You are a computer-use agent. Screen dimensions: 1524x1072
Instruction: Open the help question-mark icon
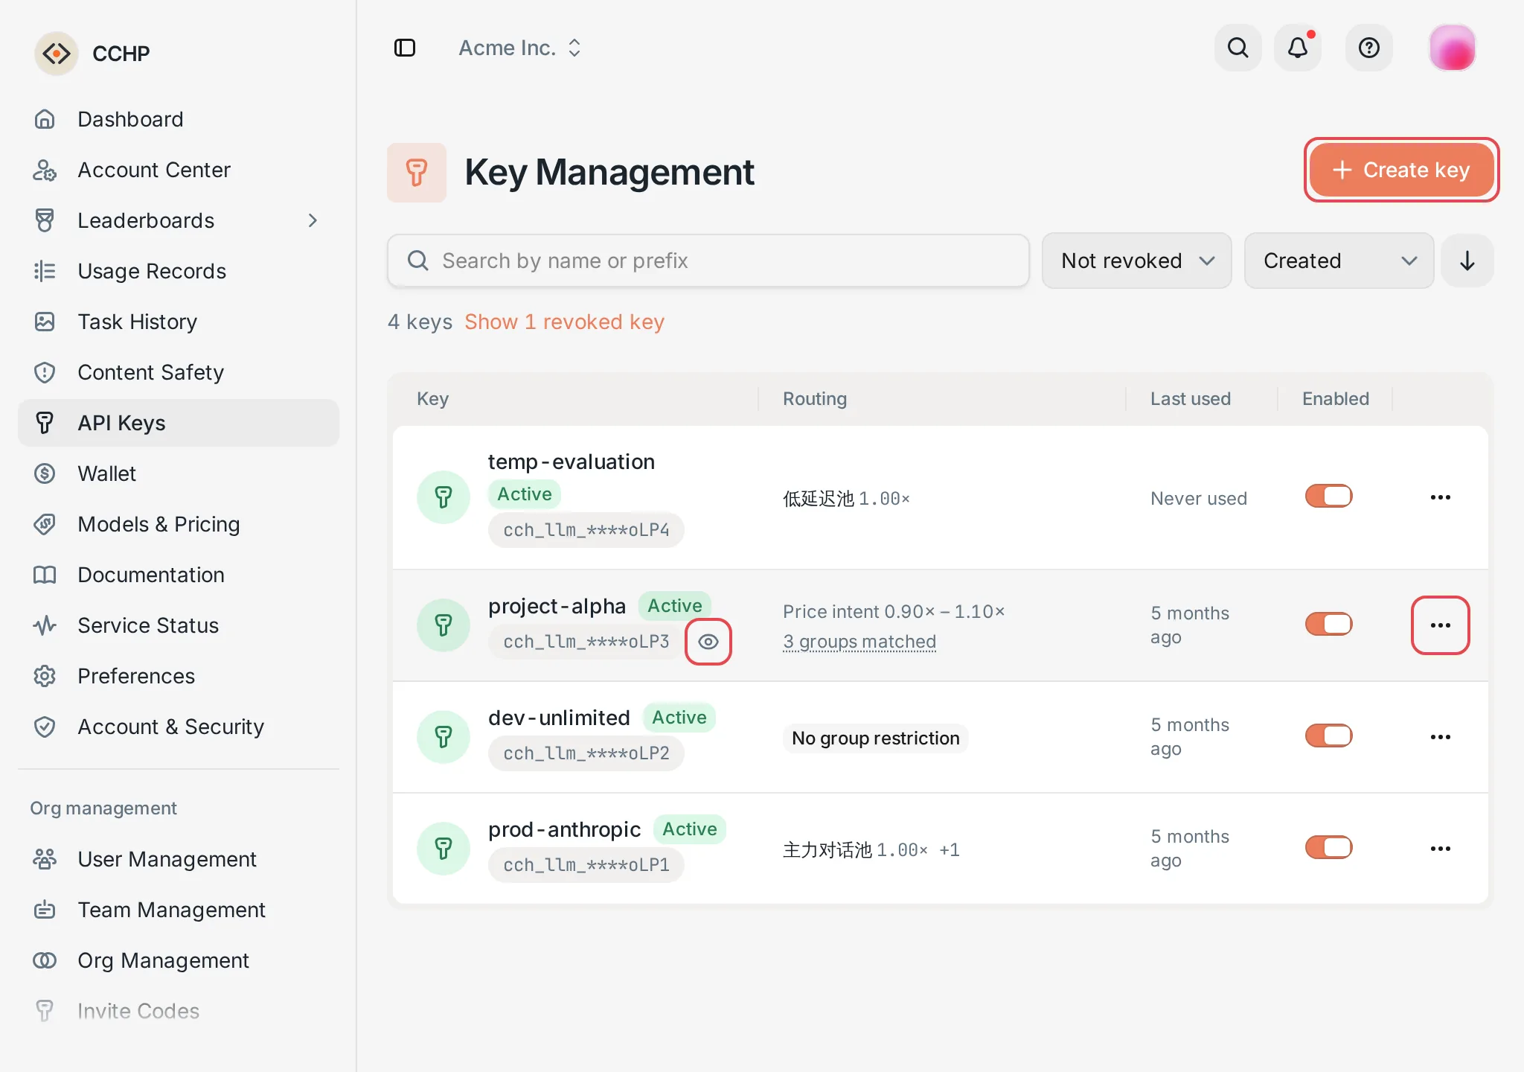[1369, 48]
